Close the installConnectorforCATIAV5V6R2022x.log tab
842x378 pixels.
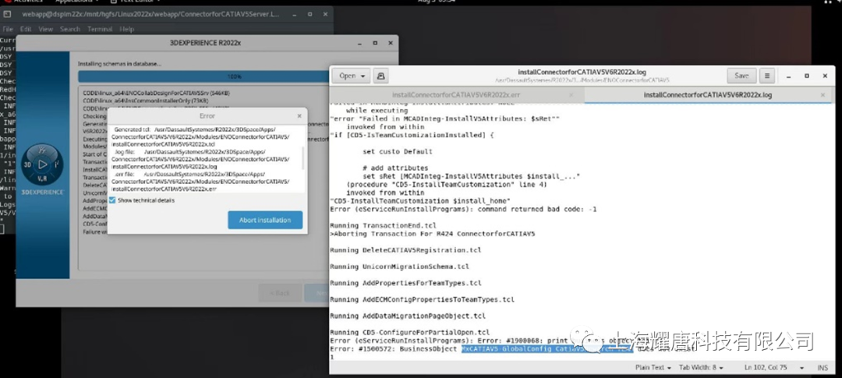[x=823, y=95]
